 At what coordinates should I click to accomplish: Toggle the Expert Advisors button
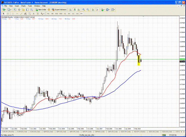[x=59, y=10]
